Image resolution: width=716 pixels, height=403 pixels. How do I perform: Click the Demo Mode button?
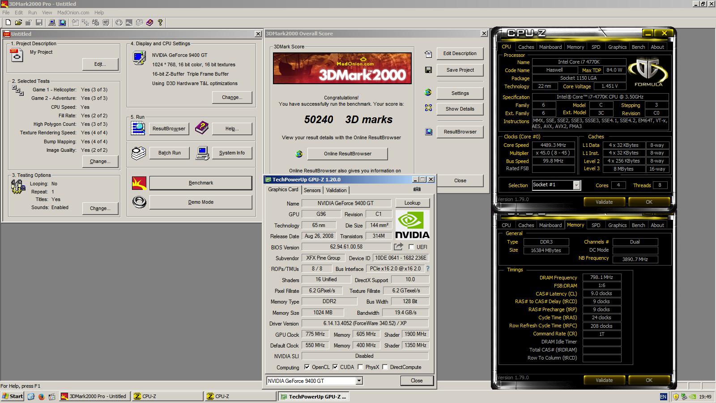coord(201,202)
